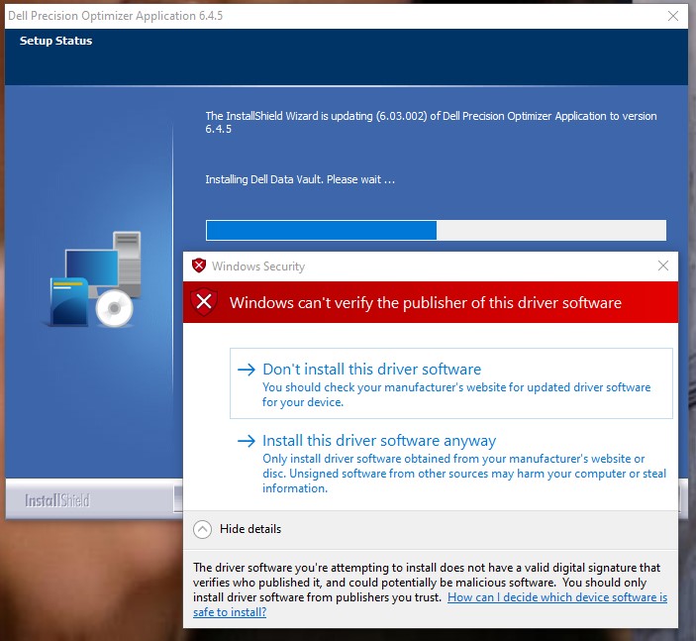
Task: Collapse details with the Hide details chevron
Action: (202, 529)
